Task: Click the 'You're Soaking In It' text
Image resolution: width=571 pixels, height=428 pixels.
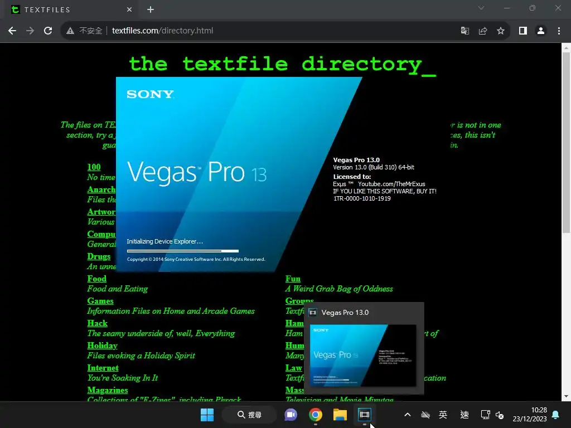Action: click(x=122, y=378)
